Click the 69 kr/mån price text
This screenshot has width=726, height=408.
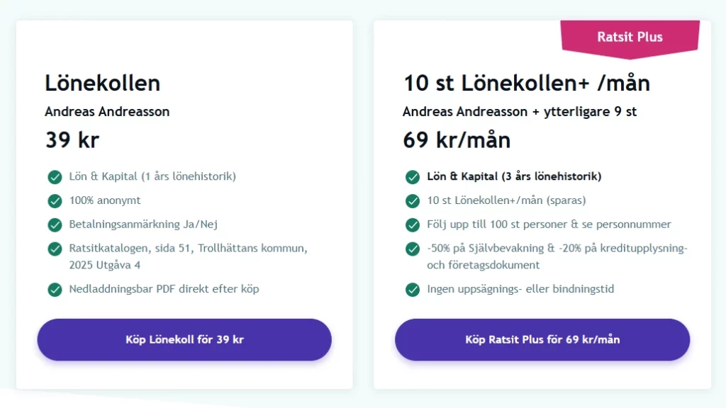(457, 140)
